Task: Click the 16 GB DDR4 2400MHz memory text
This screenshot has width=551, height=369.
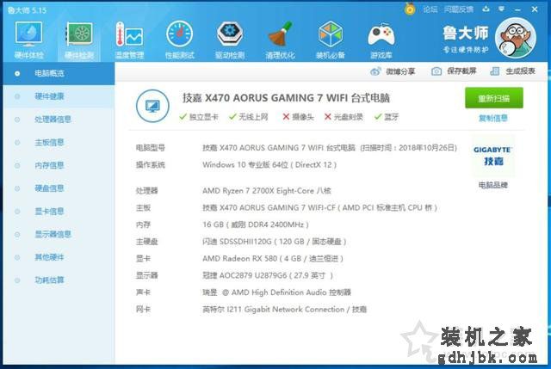Action: tap(256, 224)
